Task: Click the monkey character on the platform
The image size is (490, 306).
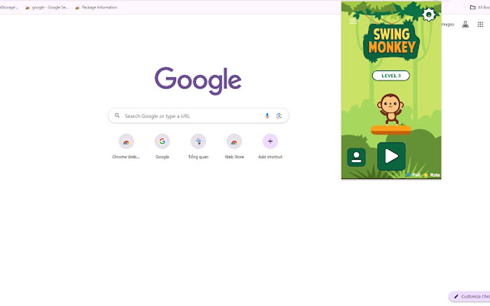Action: click(390, 109)
